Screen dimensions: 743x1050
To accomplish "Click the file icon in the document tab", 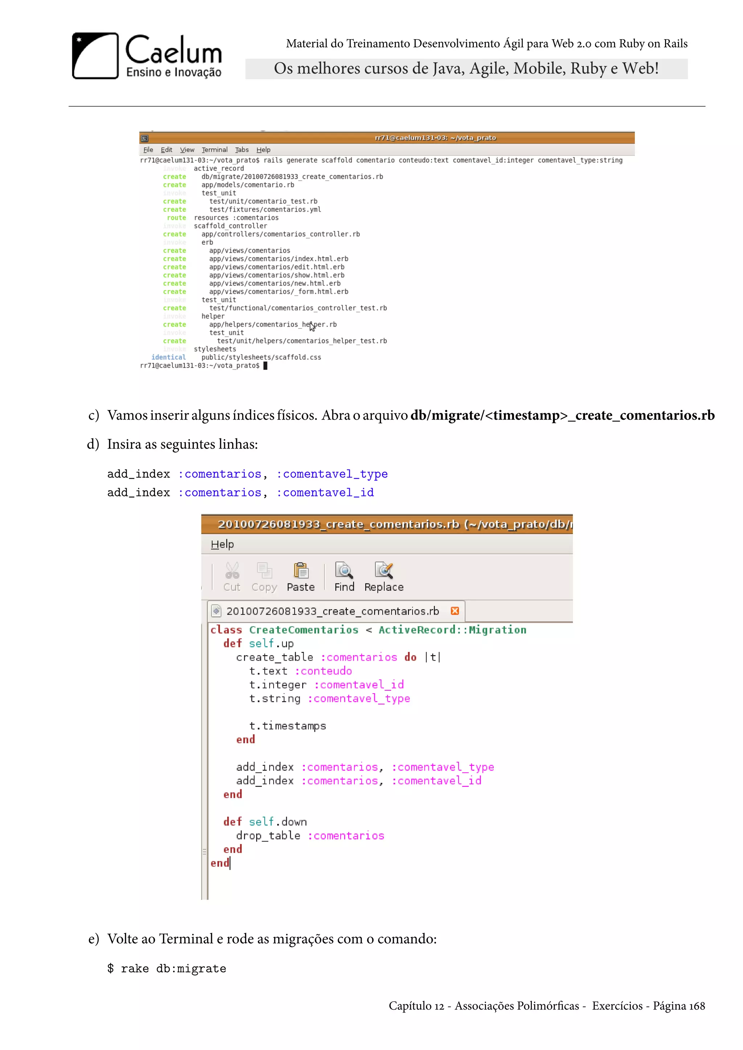I will 217,611.
